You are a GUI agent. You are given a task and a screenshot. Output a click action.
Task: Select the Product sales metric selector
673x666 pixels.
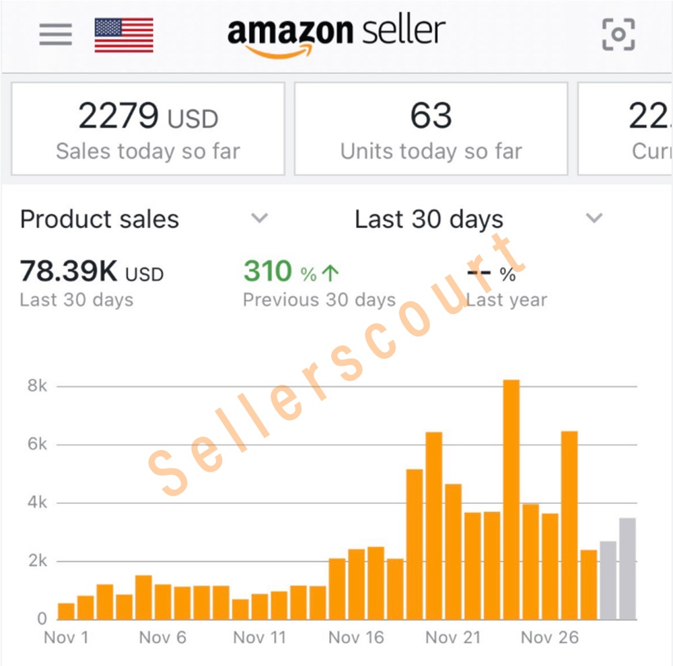100,219
